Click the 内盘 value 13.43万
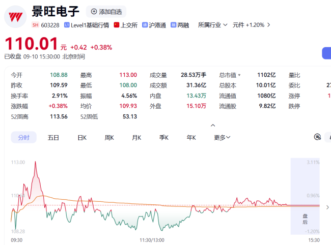Screen dimensions: 331x245 coord(197,96)
